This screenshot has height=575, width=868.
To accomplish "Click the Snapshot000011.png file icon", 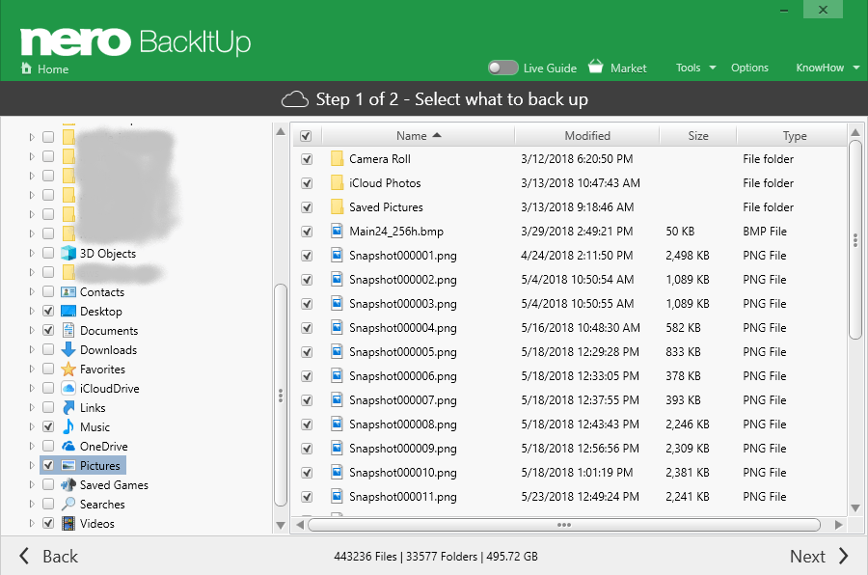I will [337, 496].
